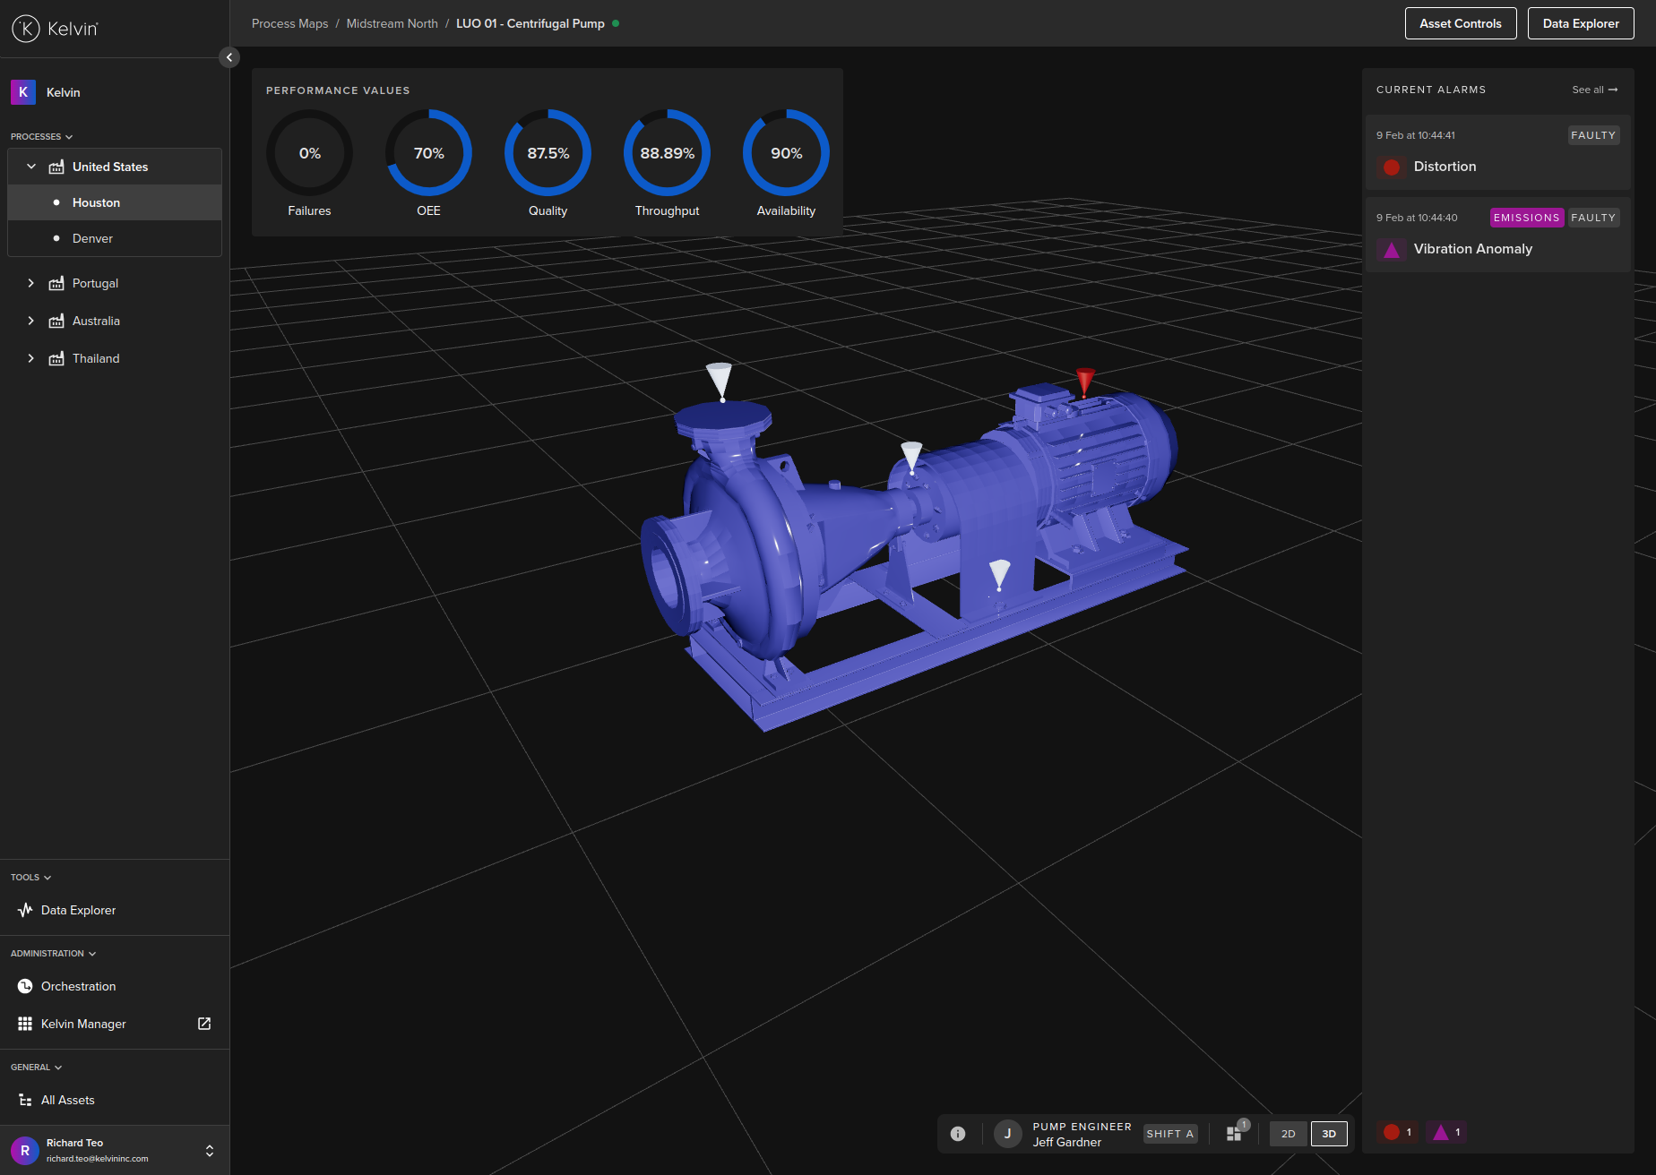The height and width of the screenshot is (1175, 1656).
Task: Open the Data Explorer tool in the sidebar
Action: (78, 909)
